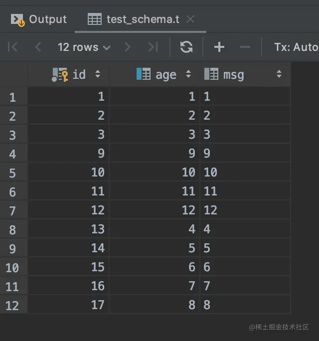
Task: Select the age cell with value 4
Action: (155, 229)
